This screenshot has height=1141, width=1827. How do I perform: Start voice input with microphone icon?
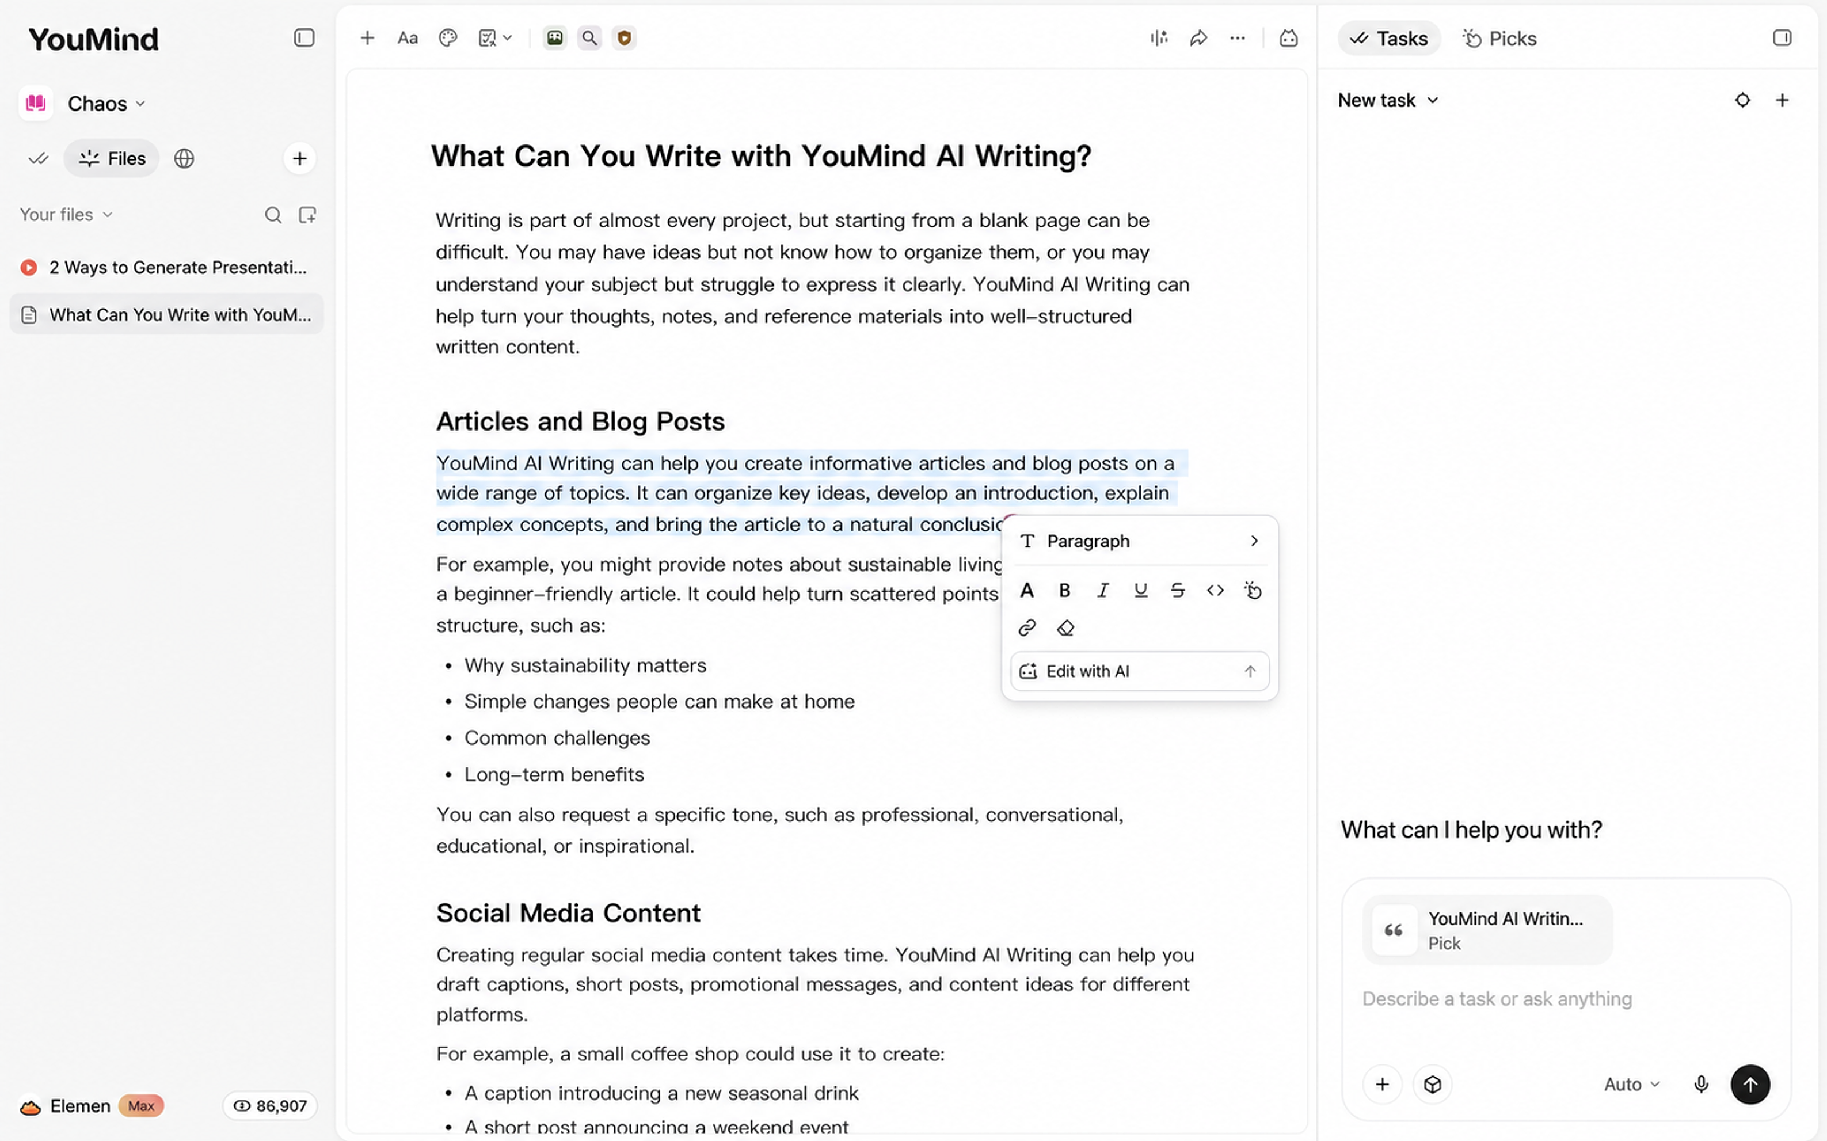1701,1085
